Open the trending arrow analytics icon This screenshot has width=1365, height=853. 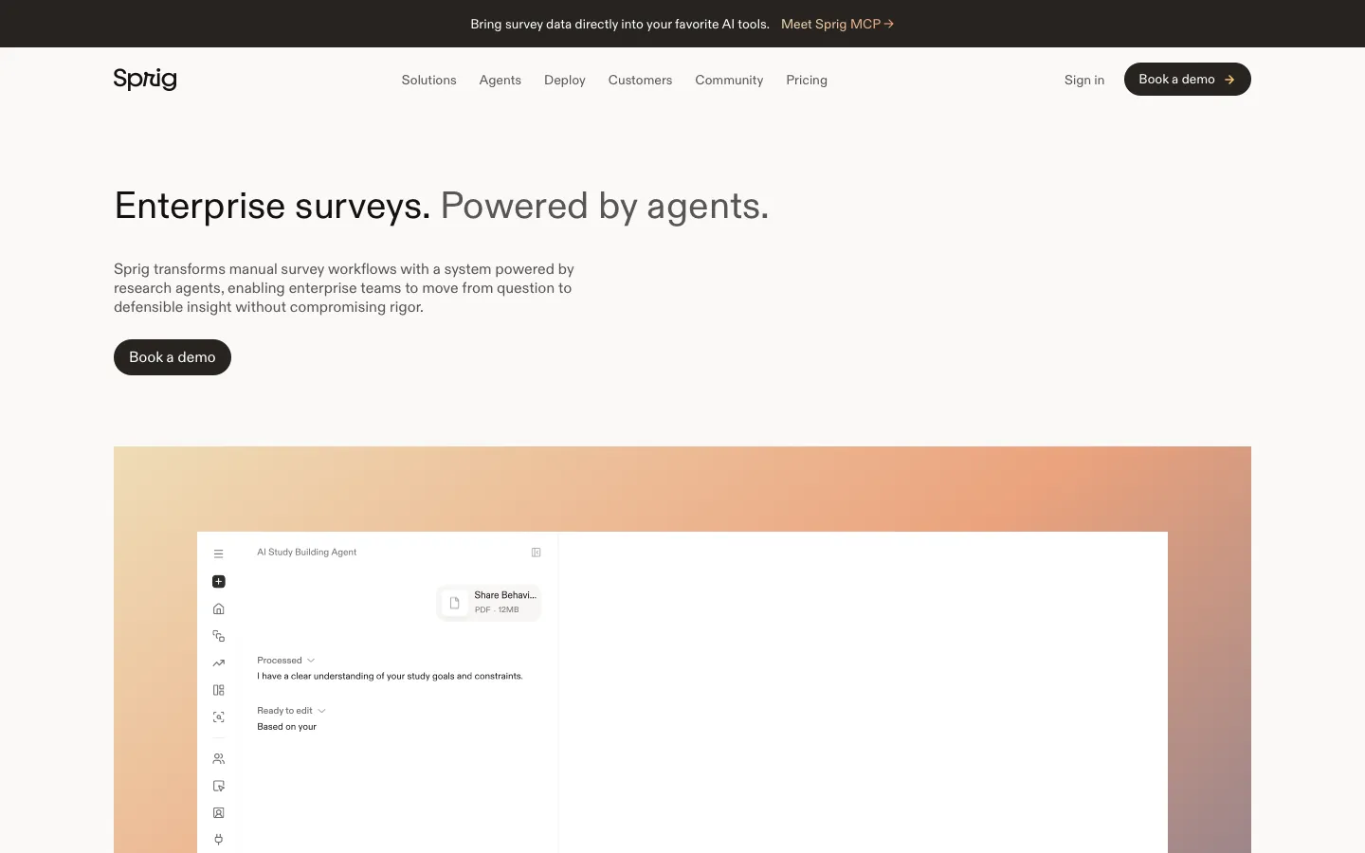pyautogui.click(x=218, y=663)
